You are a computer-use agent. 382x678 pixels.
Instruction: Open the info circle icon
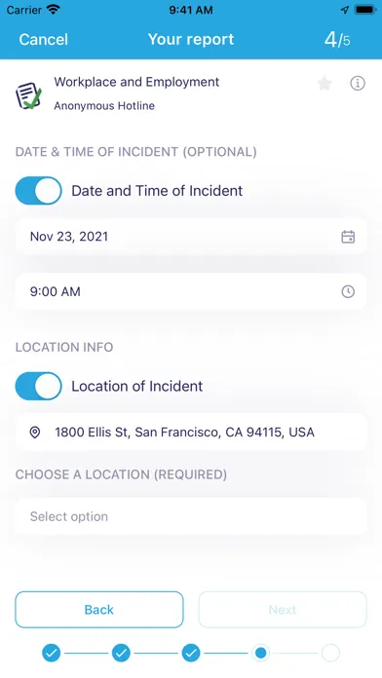tap(358, 83)
